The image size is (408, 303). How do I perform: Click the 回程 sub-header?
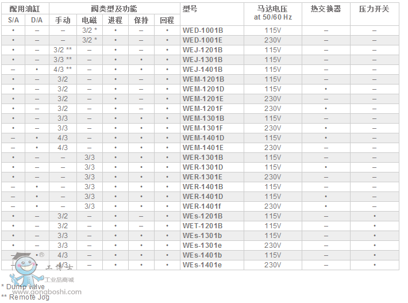click(x=167, y=20)
